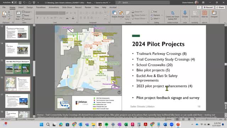
Task: Open the Shape Outline dropdown
Action: [x=139, y=15]
